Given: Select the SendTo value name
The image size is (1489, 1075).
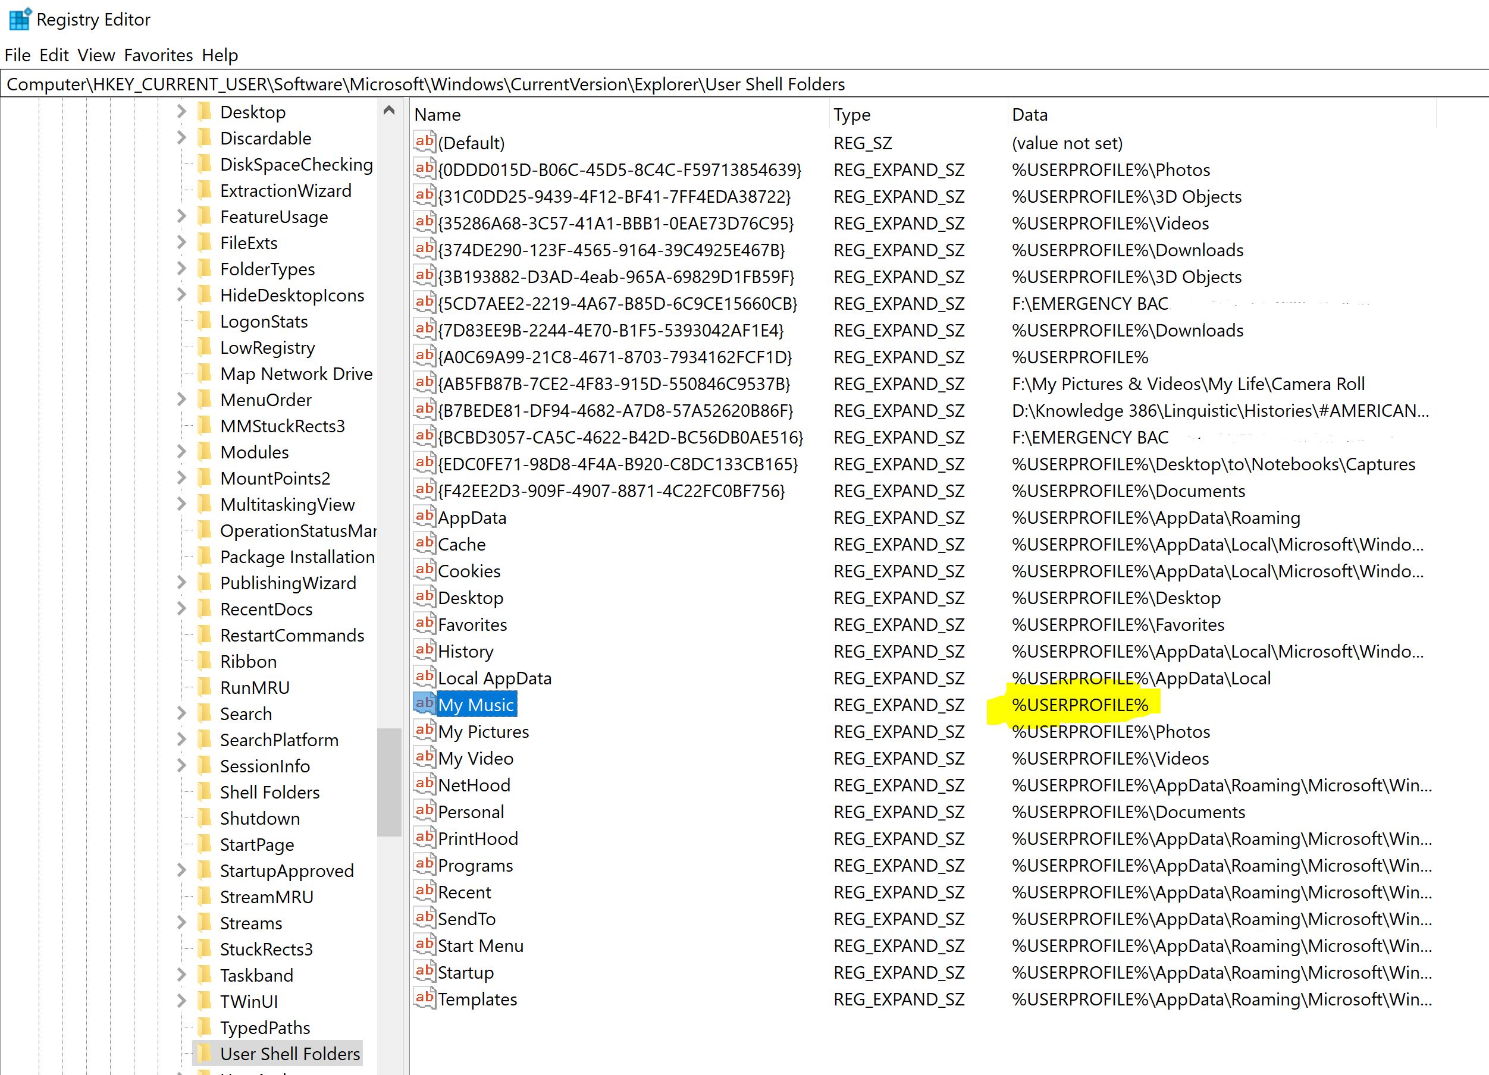Looking at the screenshot, I should (467, 919).
